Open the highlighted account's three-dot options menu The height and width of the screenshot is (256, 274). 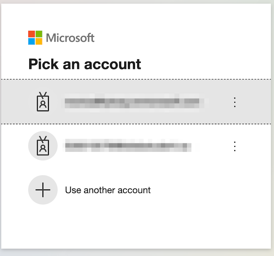point(235,102)
